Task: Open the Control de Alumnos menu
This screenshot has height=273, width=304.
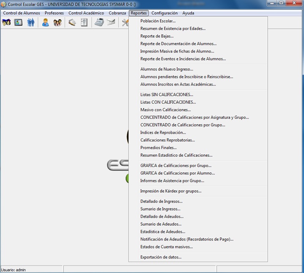Action: point(22,13)
